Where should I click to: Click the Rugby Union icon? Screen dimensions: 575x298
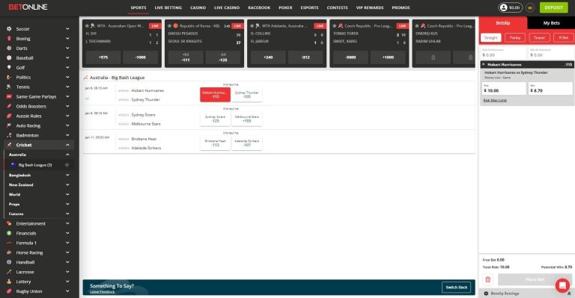(x=9, y=291)
